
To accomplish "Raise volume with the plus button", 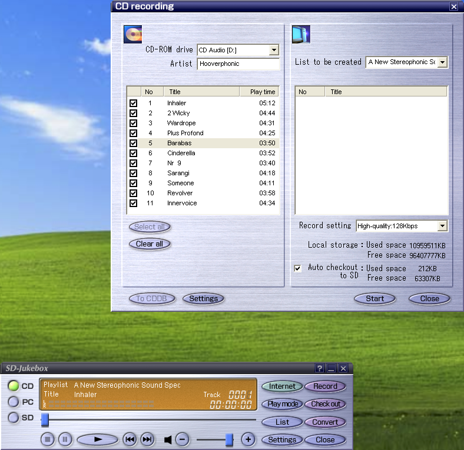I will [x=248, y=439].
